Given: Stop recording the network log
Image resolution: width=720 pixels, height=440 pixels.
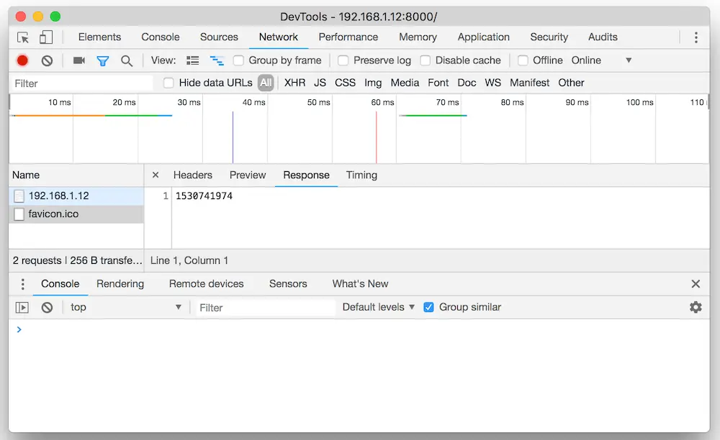Looking at the screenshot, I should pyautogui.click(x=21, y=60).
